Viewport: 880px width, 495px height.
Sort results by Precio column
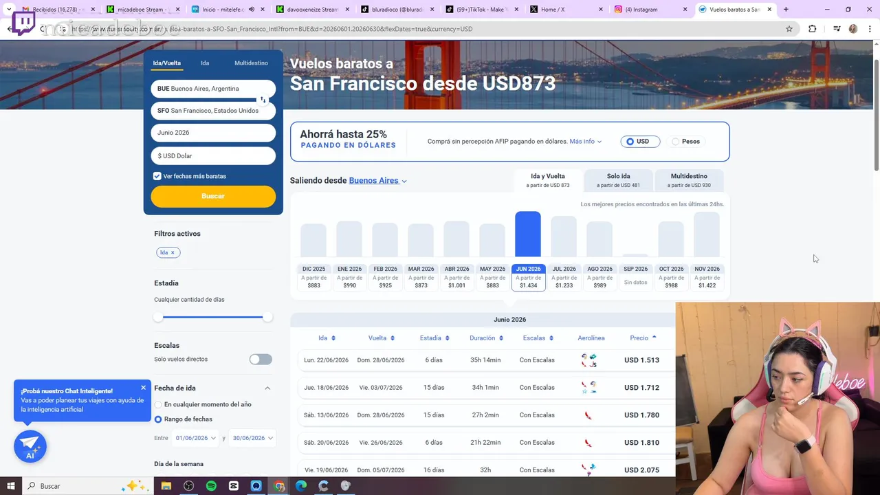tap(643, 338)
